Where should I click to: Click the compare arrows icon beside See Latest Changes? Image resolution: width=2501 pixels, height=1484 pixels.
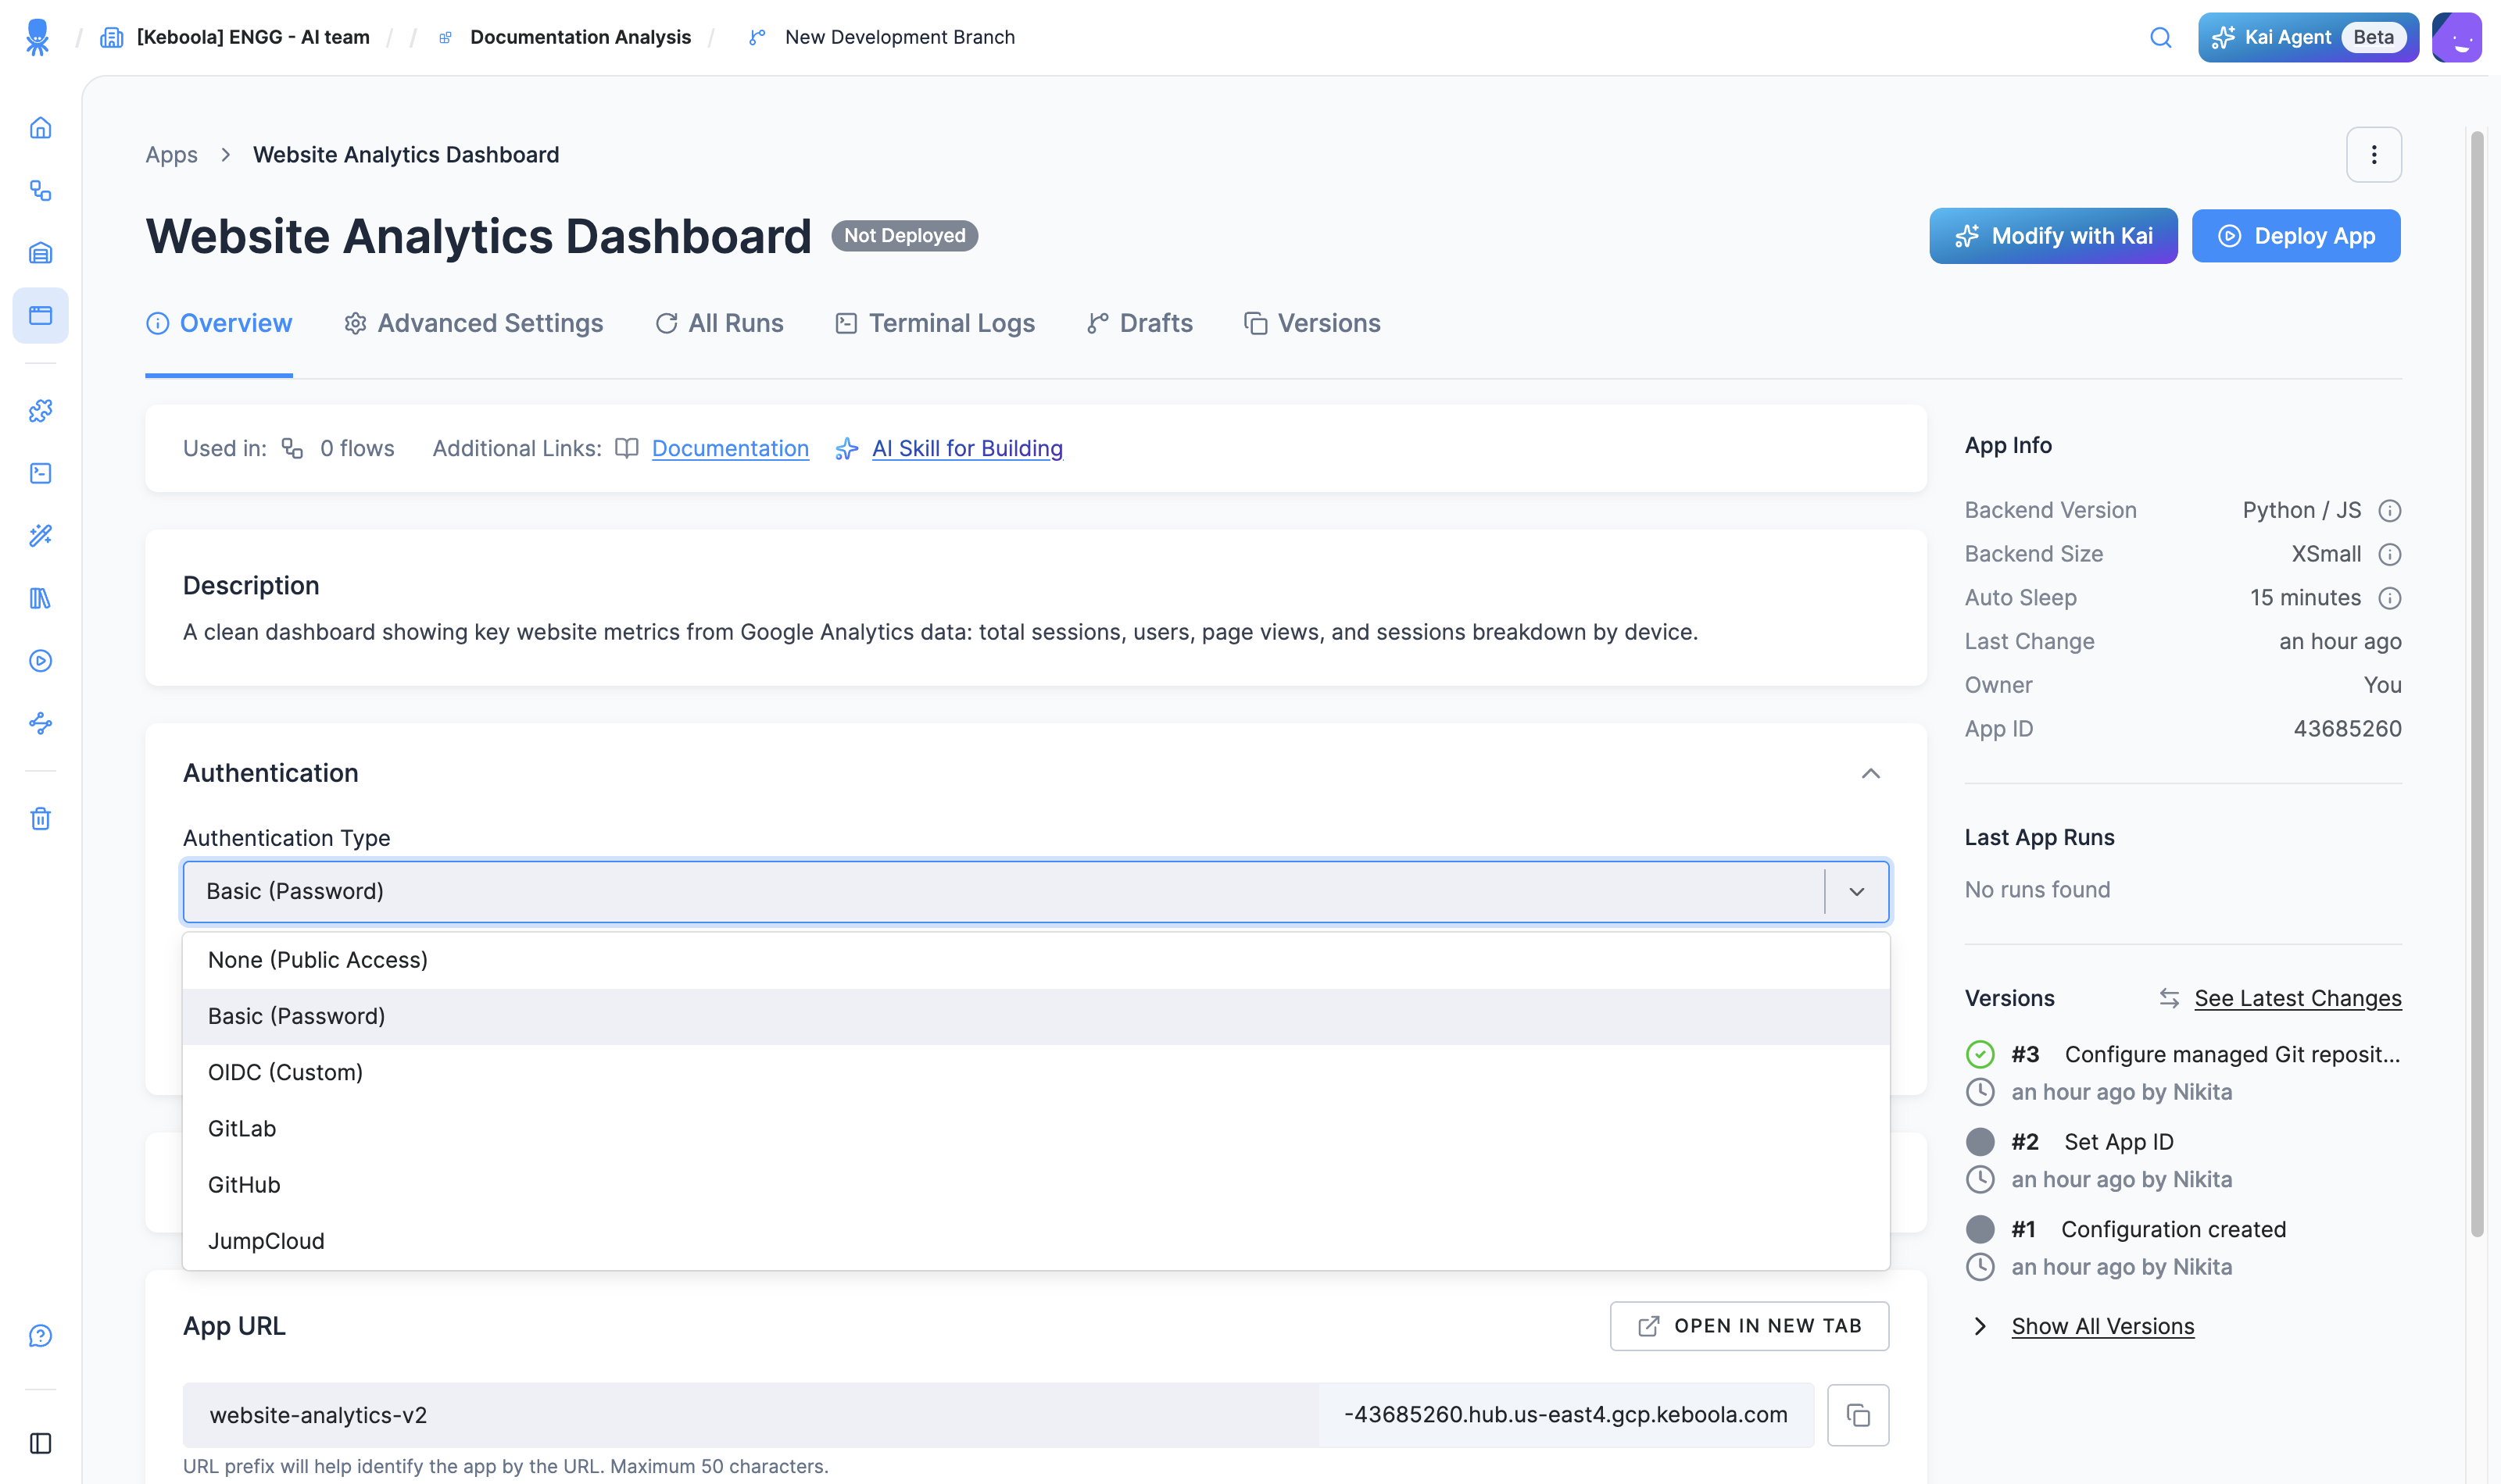pos(2169,998)
